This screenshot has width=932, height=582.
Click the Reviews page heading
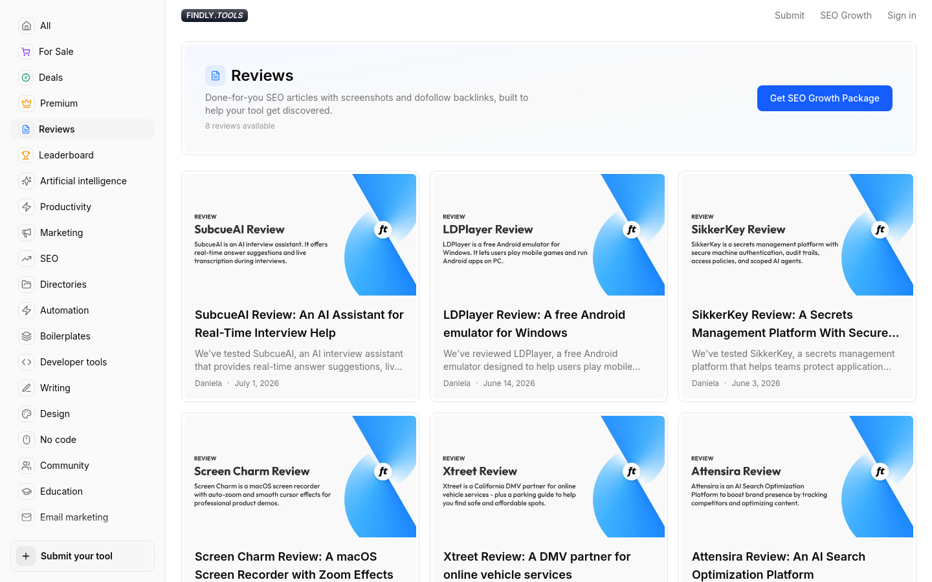tap(262, 76)
